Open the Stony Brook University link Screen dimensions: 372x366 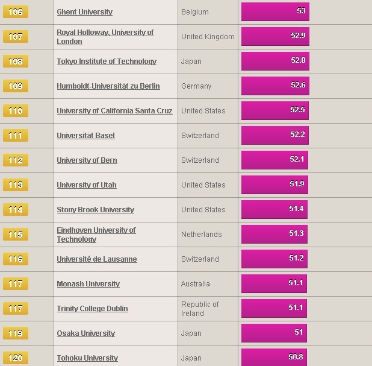[95, 210]
